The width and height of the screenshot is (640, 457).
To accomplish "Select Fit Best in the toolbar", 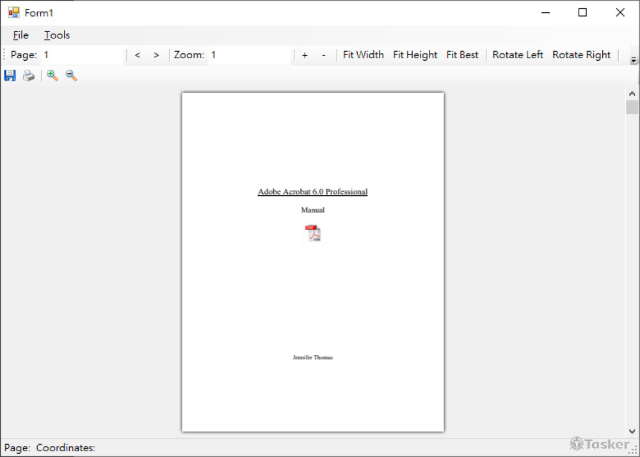I will click(462, 55).
